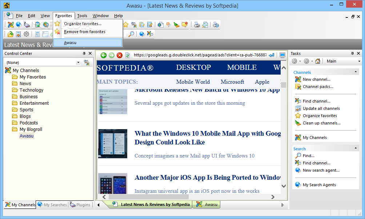Click the Print preview toolbar icon
Image resolution: width=365 pixels, height=219 pixels.
click(205, 25)
